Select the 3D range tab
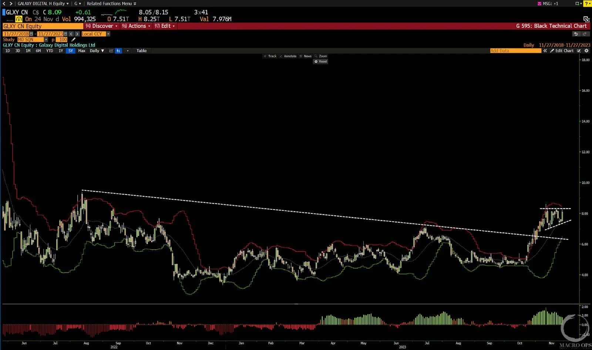This screenshot has width=592, height=350. click(x=18, y=51)
